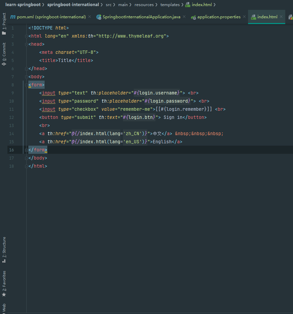The image size is (293, 314).
Task: Click the resources breadcrumb
Action: click(144, 5)
